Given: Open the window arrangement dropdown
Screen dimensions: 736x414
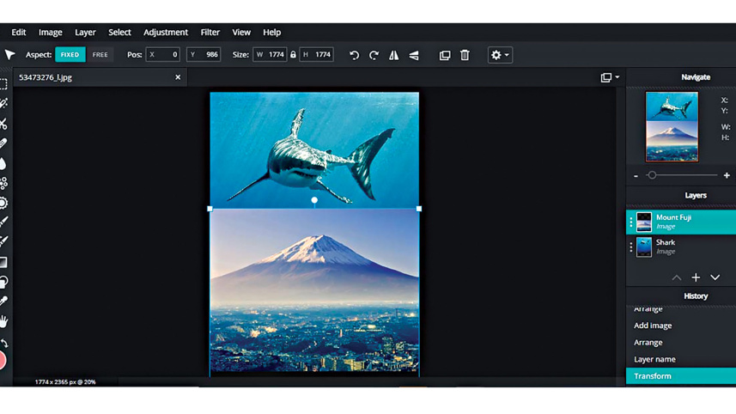Looking at the screenshot, I should pyautogui.click(x=610, y=77).
